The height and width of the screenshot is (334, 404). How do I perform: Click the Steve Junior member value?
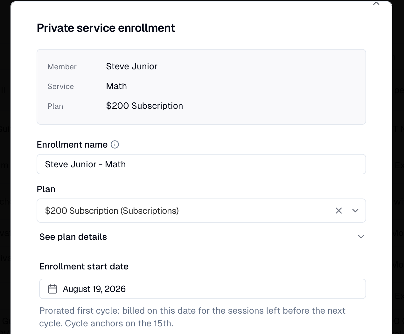click(132, 66)
